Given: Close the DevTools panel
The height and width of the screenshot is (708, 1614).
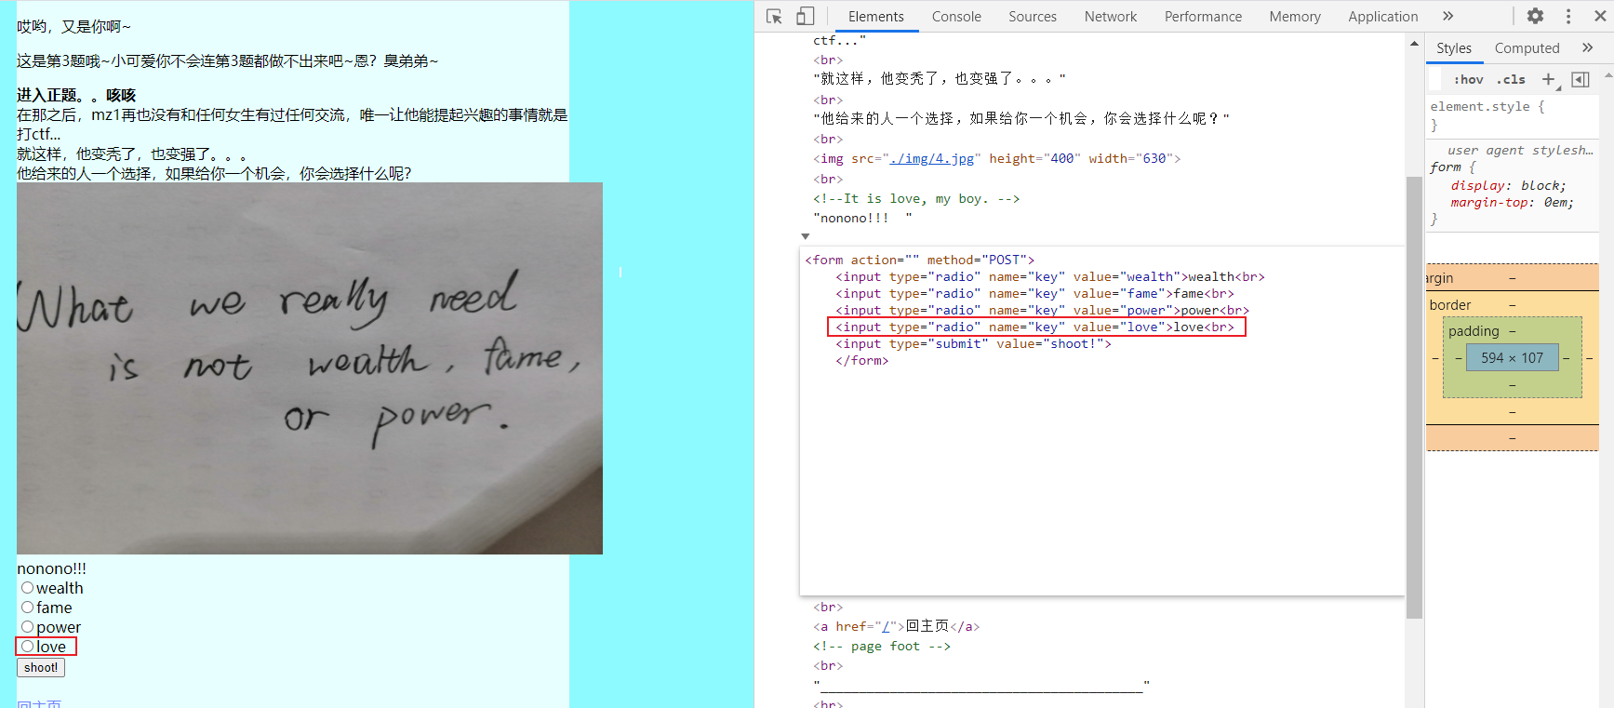Looking at the screenshot, I should tap(1600, 16).
